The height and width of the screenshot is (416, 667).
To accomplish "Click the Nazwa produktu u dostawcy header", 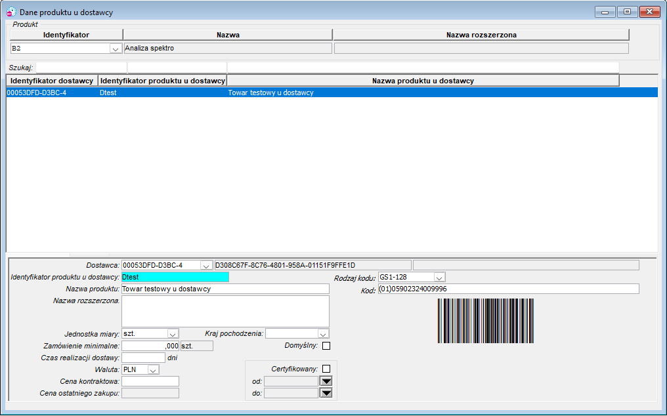I will tap(423, 81).
